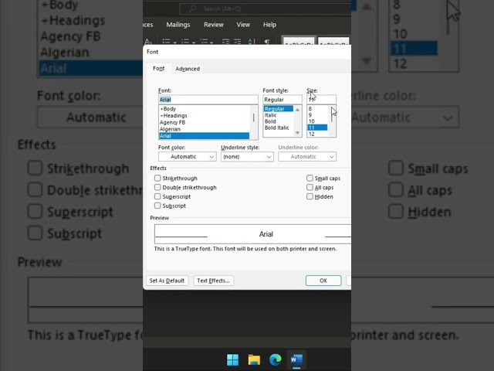The image size is (494, 371).
Task: Choose Bold Italic in the Font style list
Action: 278,128
